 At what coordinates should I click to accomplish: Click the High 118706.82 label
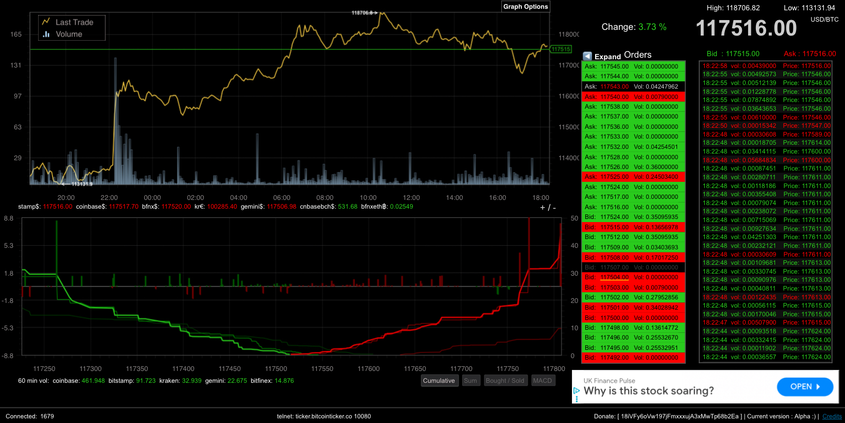(733, 8)
